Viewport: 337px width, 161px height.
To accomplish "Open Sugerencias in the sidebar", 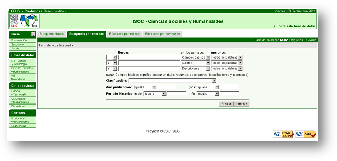I will pyautogui.click(x=22, y=126).
